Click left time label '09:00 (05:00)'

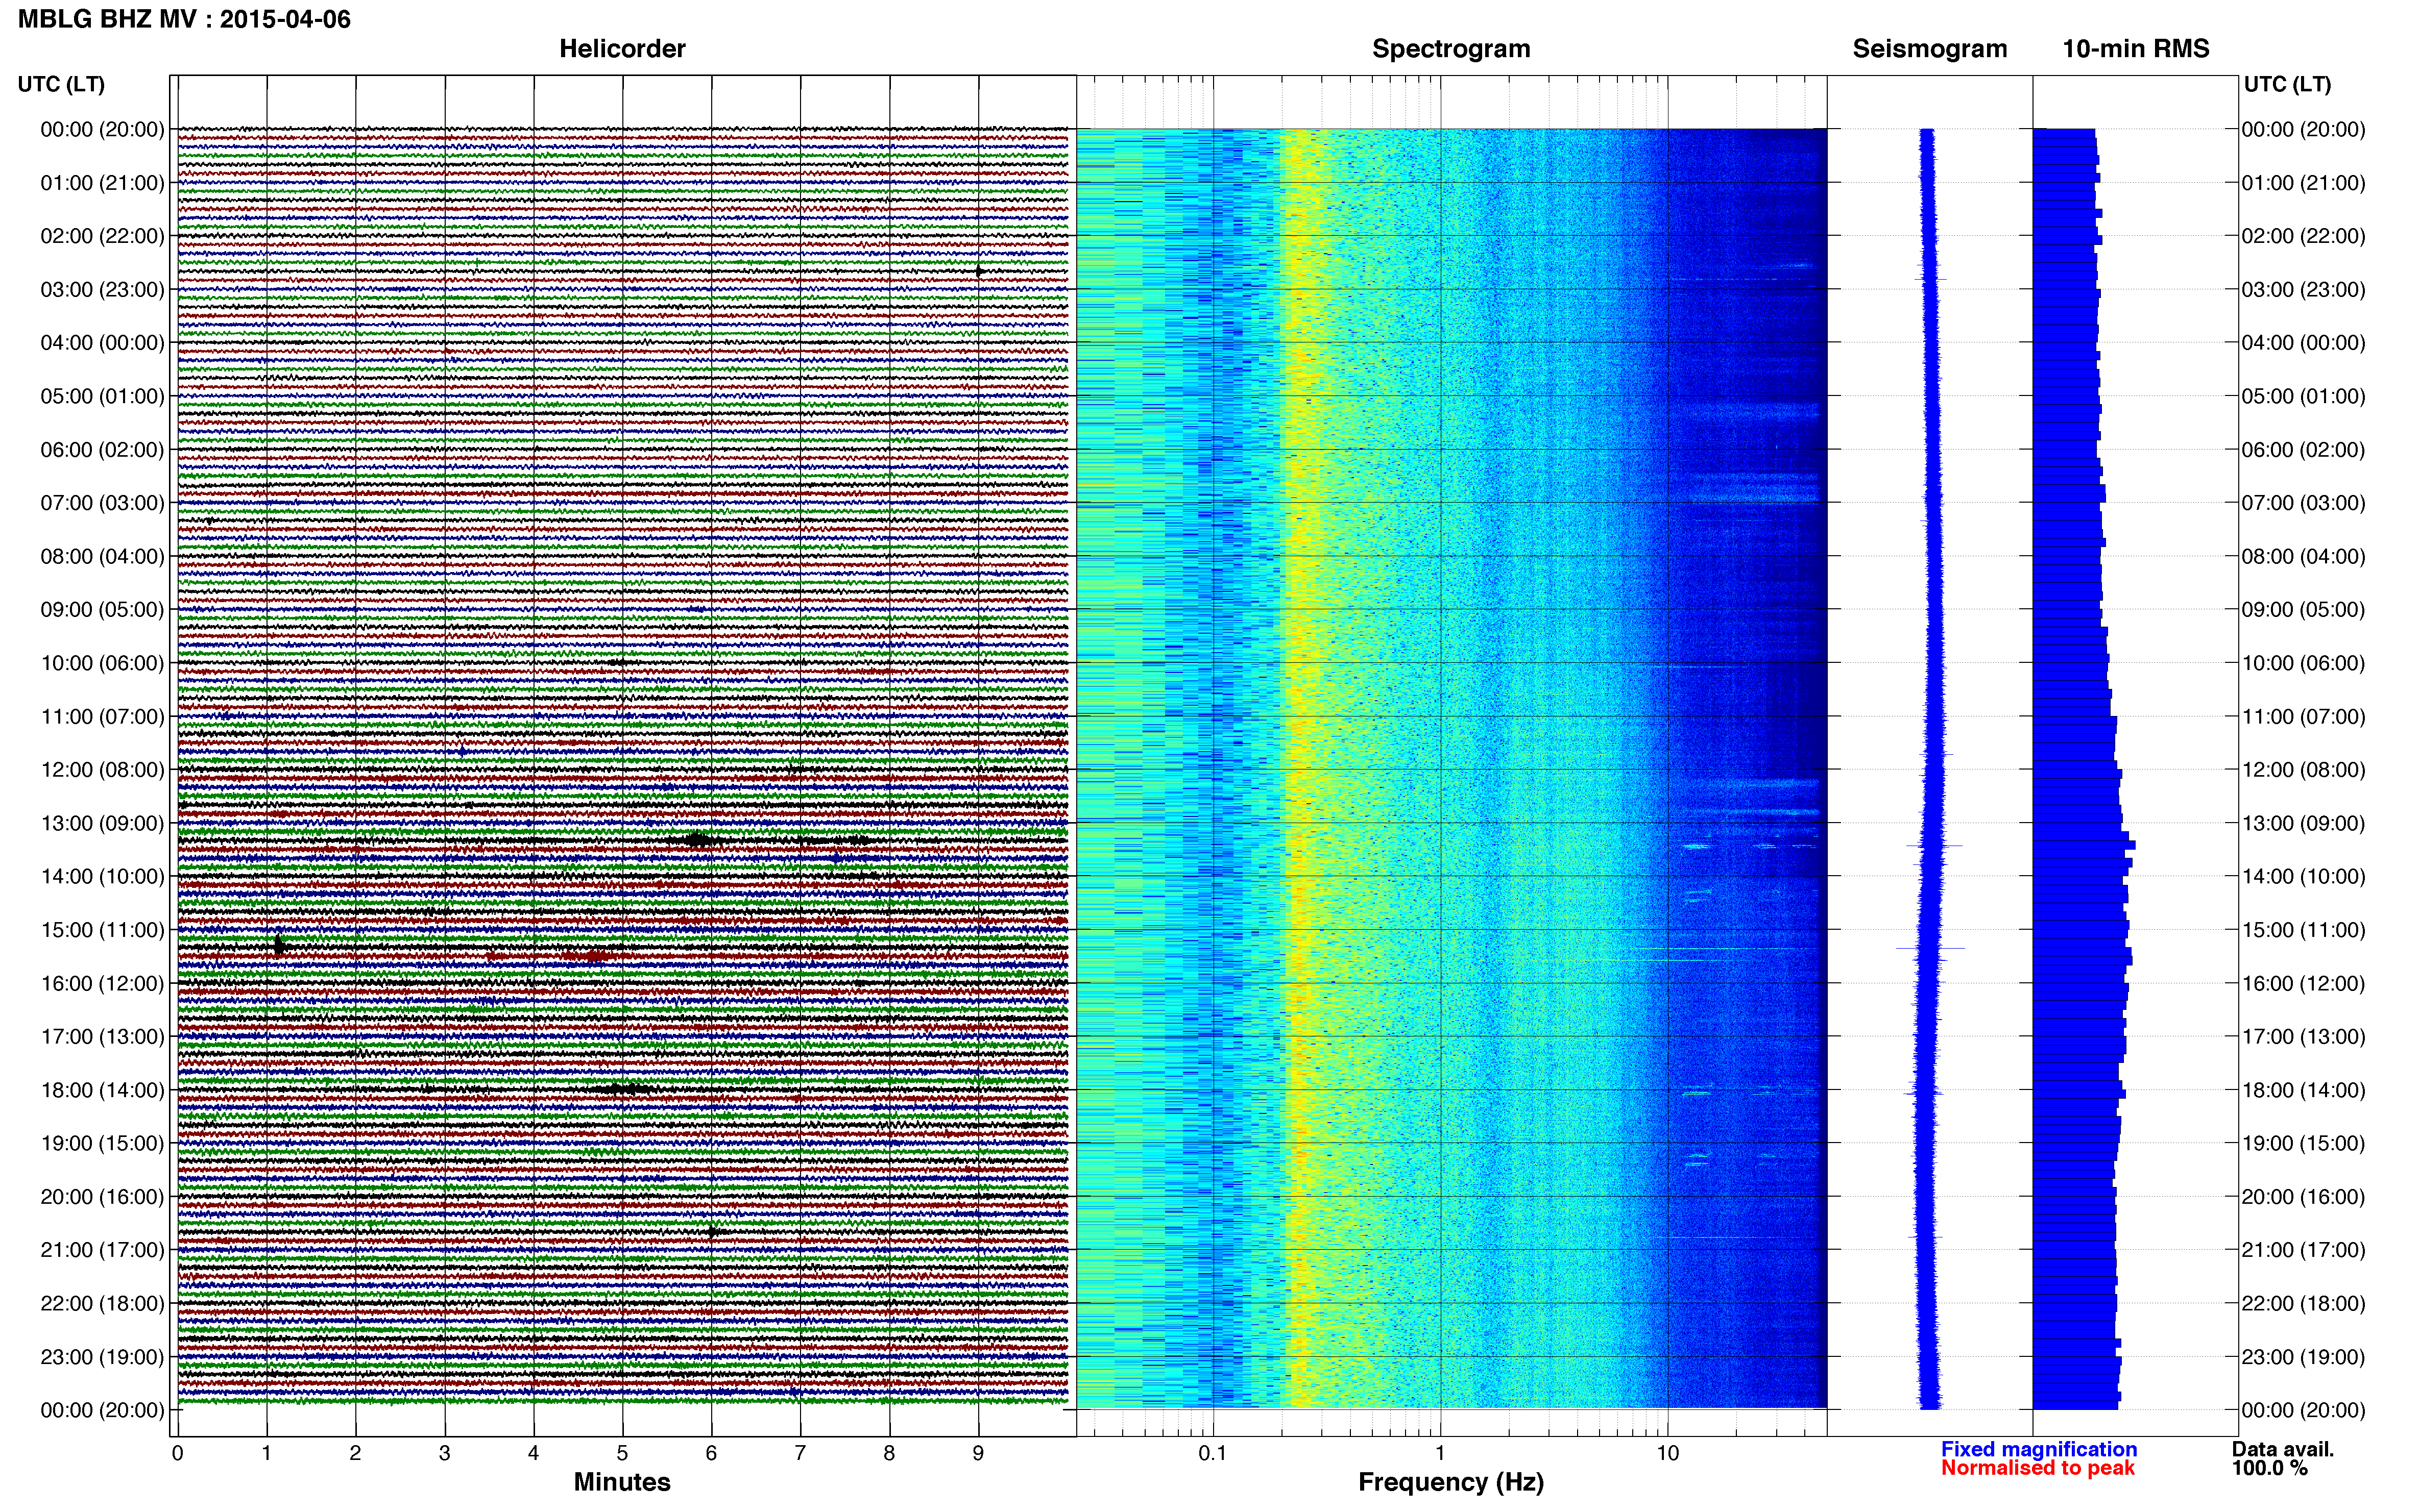pos(102,610)
